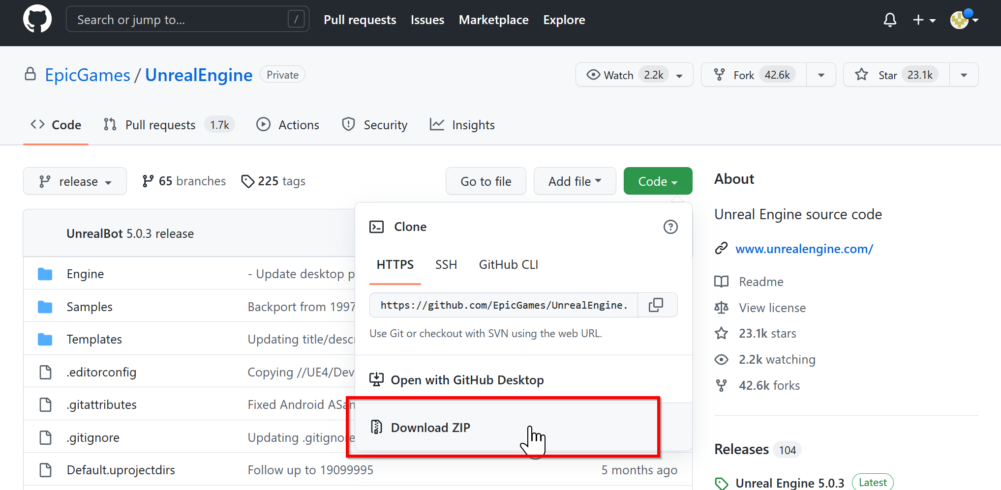Expand the Fork dropdown arrow
Screen dimensions: 1001x490
pos(821,75)
